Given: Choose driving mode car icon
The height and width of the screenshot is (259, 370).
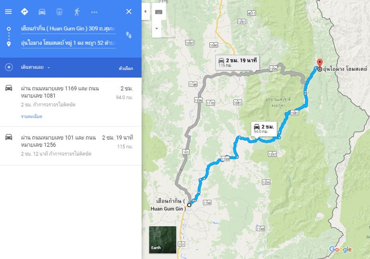Looking at the screenshot, I should tap(42, 12).
